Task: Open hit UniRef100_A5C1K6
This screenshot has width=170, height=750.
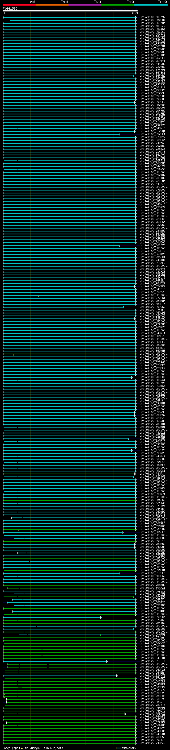Action: (152, 29)
